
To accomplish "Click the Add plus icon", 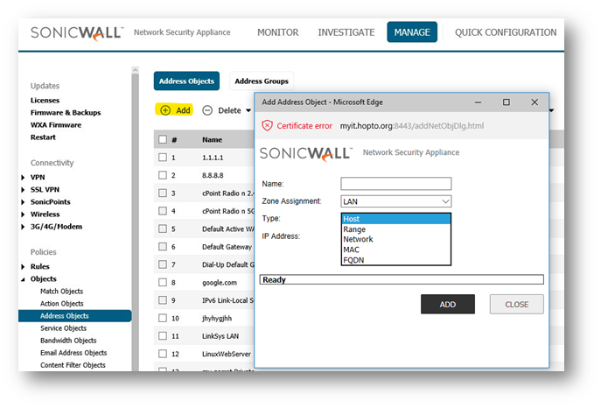I will coord(165,110).
